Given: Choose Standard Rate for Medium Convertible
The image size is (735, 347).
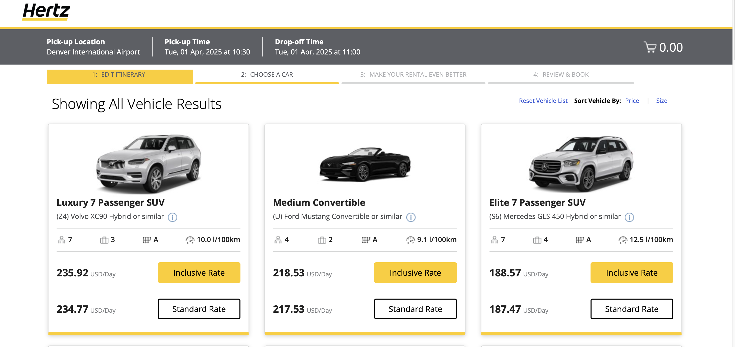Looking at the screenshot, I should coord(415,309).
